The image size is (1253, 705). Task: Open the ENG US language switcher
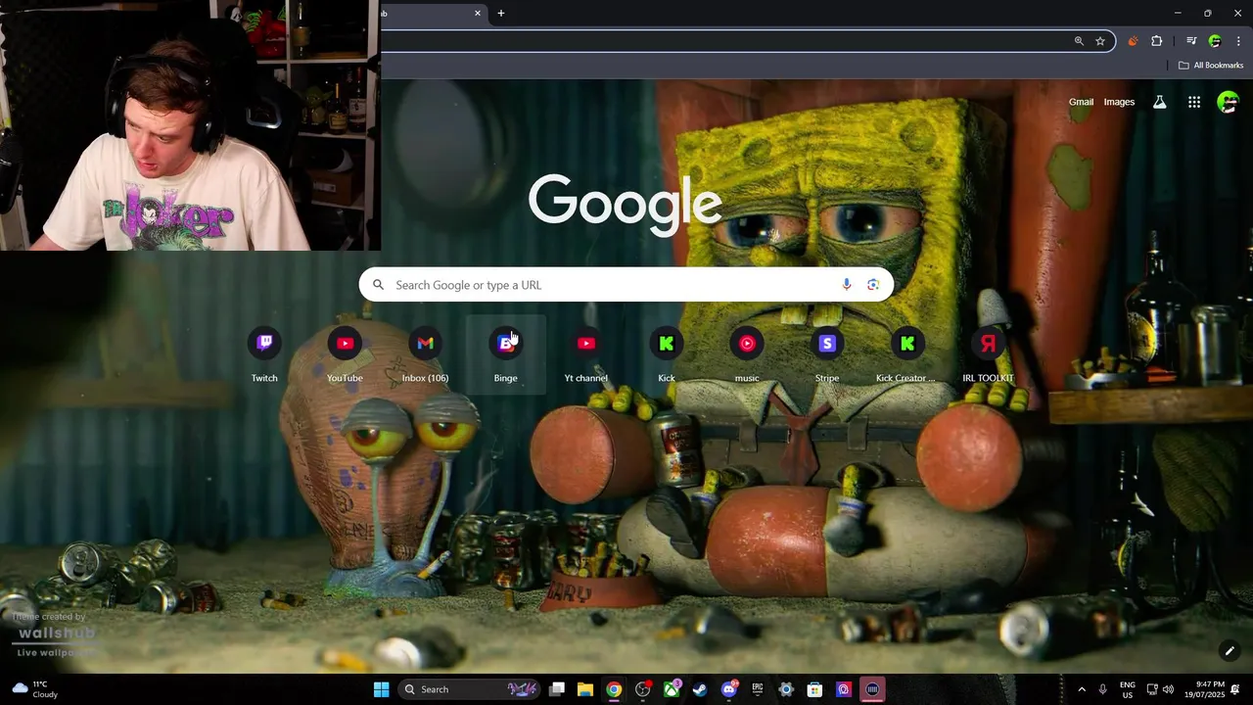[x=1128, y=689]
